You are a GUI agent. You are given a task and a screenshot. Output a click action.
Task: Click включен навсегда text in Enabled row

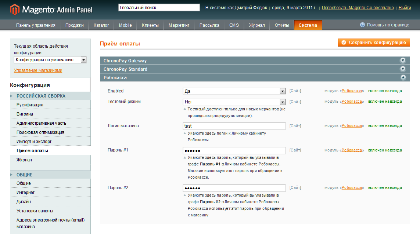pos(385,91)
